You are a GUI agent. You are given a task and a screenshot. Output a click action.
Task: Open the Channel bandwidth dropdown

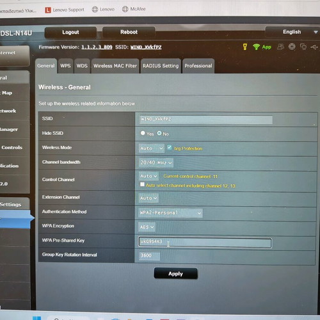point(156,163)
